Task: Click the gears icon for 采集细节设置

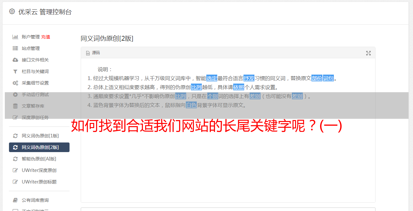Action: (15, 83)
